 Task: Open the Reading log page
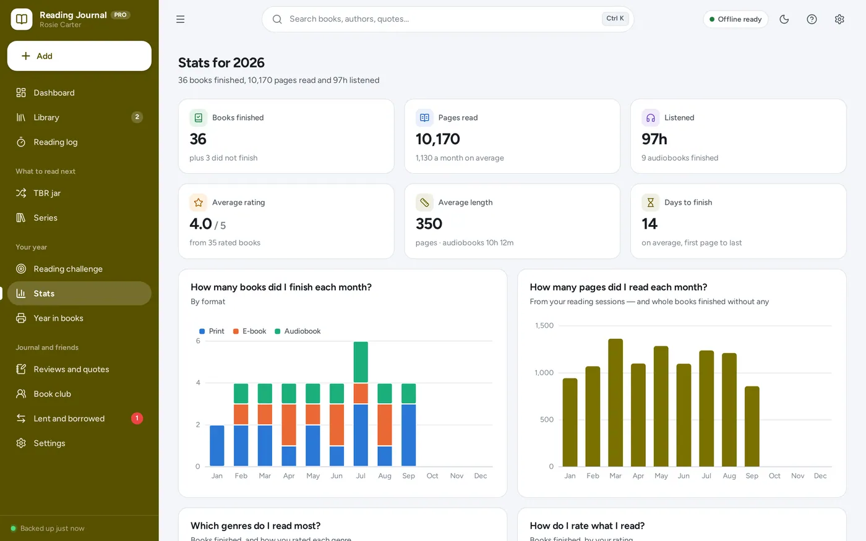(79, 142)
